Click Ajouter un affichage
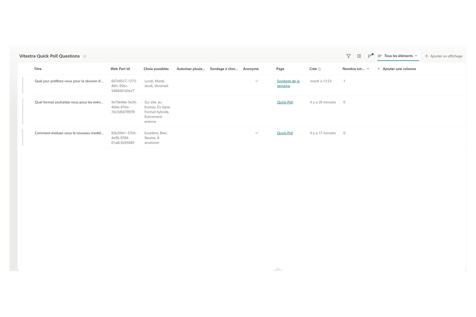476x317 pixels. pyautogui.click(x=443, y=56)
